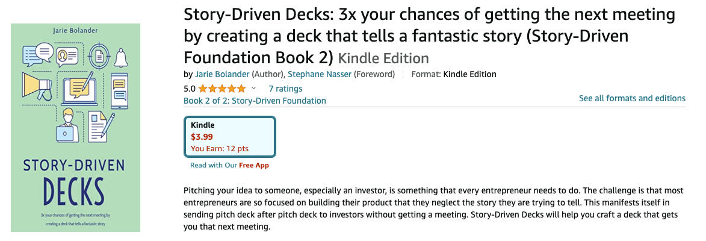The height and width of the screenshot is (241, 706).
Task: Click the five-star rating icons
Action: point(222,89)
